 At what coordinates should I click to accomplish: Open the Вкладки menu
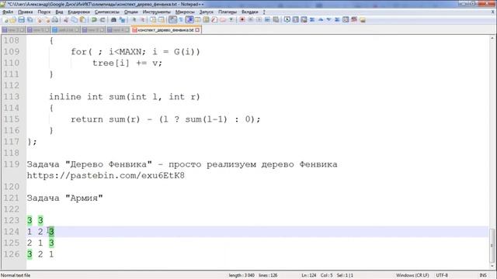pos(250,12)
